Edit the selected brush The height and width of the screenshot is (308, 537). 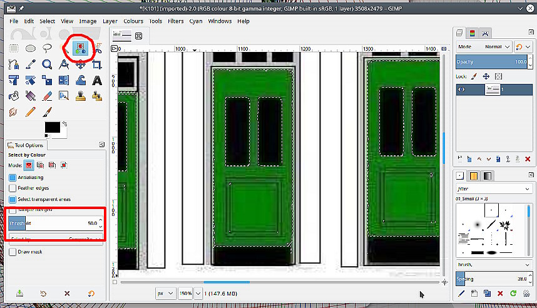click(x=461, y=293)
